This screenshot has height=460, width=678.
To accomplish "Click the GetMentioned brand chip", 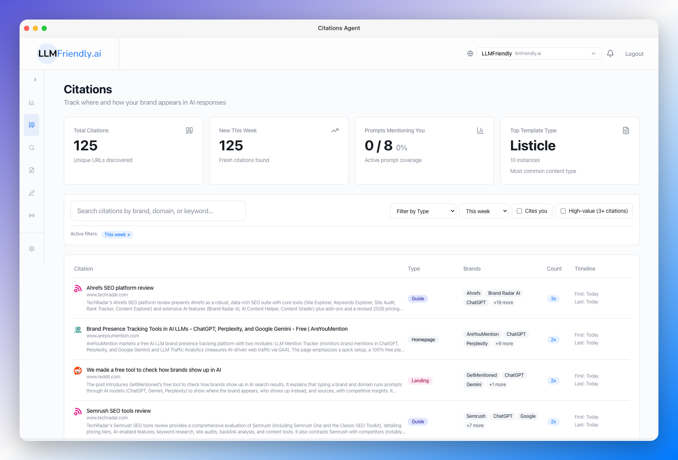I will (482, 375).
